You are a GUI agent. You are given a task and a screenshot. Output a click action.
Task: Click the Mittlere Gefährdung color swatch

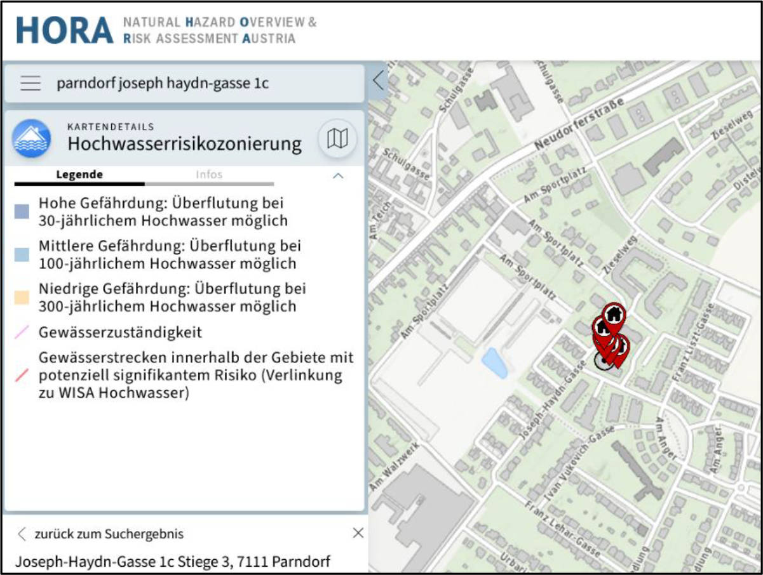click(x=22, y=254)
